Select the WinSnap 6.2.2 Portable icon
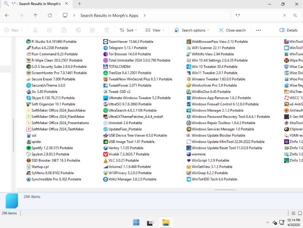303x228 pixels. pyautogui.click(x=189, y=173)
